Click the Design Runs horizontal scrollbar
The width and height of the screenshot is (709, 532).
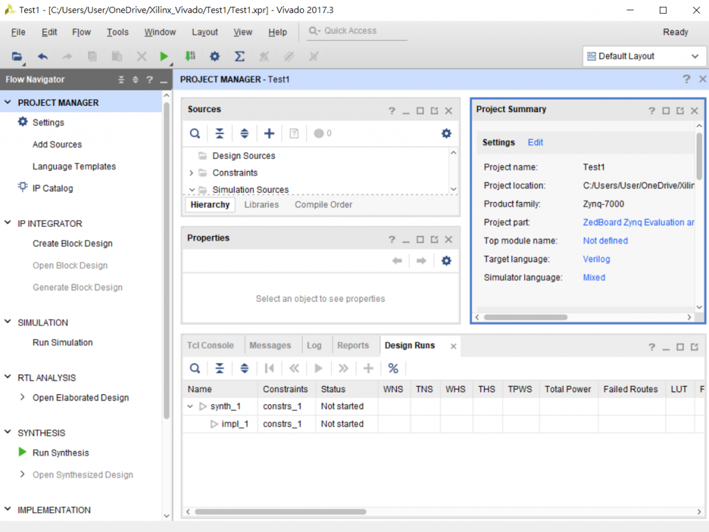point(280,512)
